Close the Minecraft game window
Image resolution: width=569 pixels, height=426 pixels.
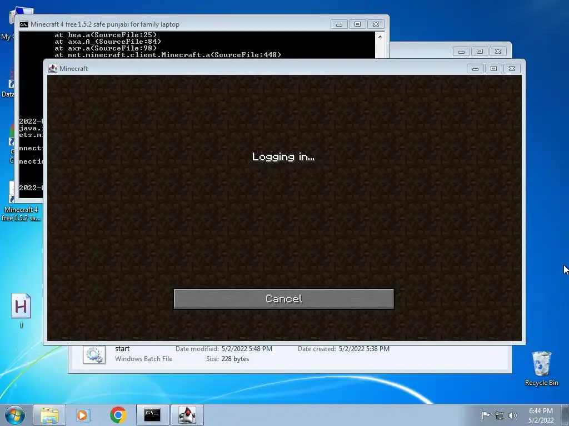pos(512,68)
